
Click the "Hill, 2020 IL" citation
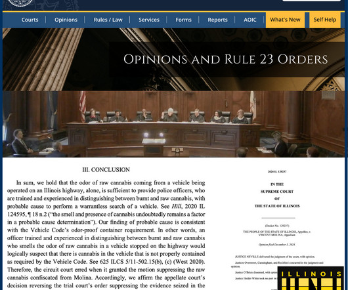[188, 207]
